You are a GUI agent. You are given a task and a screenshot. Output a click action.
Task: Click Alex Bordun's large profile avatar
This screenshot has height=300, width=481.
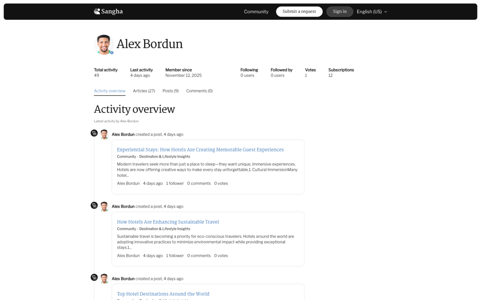pos(104,44)
